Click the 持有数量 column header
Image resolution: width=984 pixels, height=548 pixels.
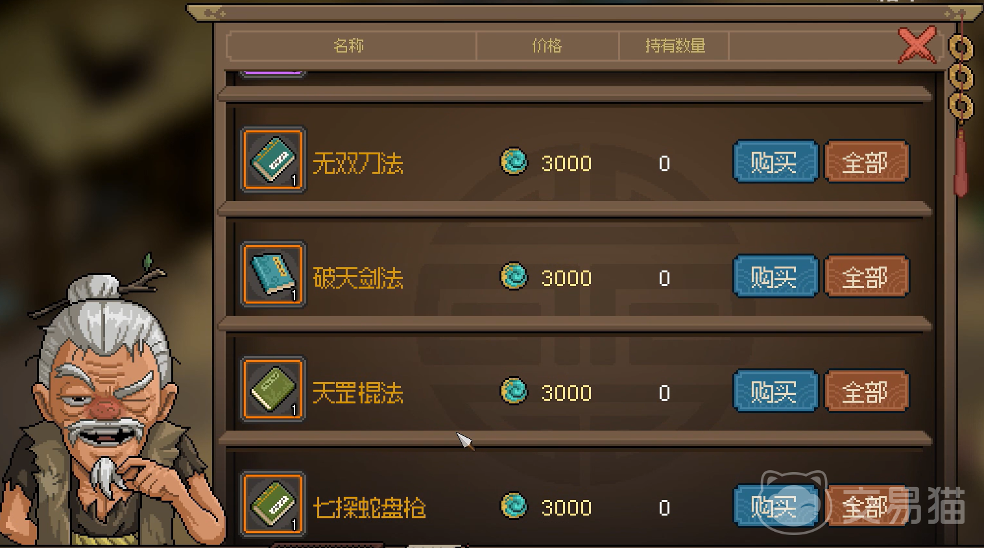pyautogui.click(x=675, y=46)
